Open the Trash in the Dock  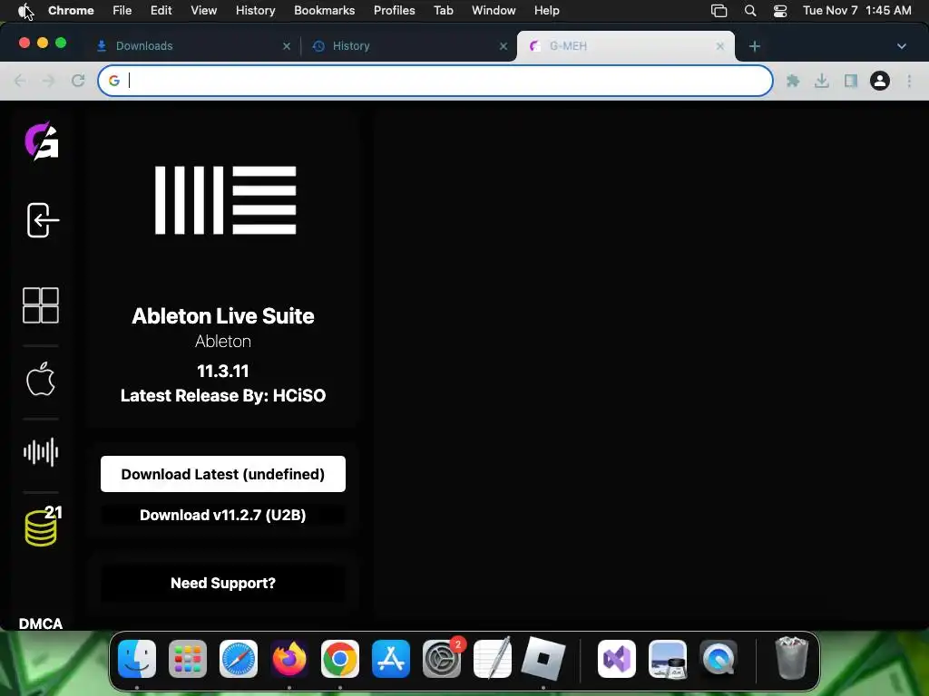791,659
